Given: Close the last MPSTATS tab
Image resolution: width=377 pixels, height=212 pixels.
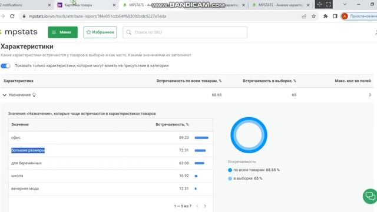Looking at the screenshot, I should [308, 5].
